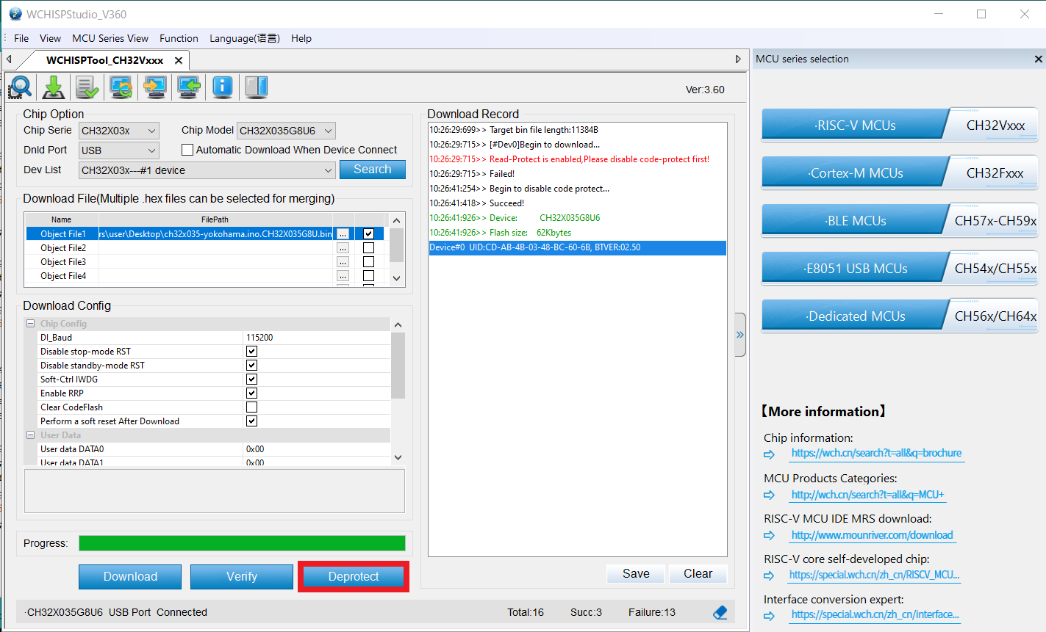Click the Download button
The height and width of the screenshot is (632, 1046).
point(130,577)
